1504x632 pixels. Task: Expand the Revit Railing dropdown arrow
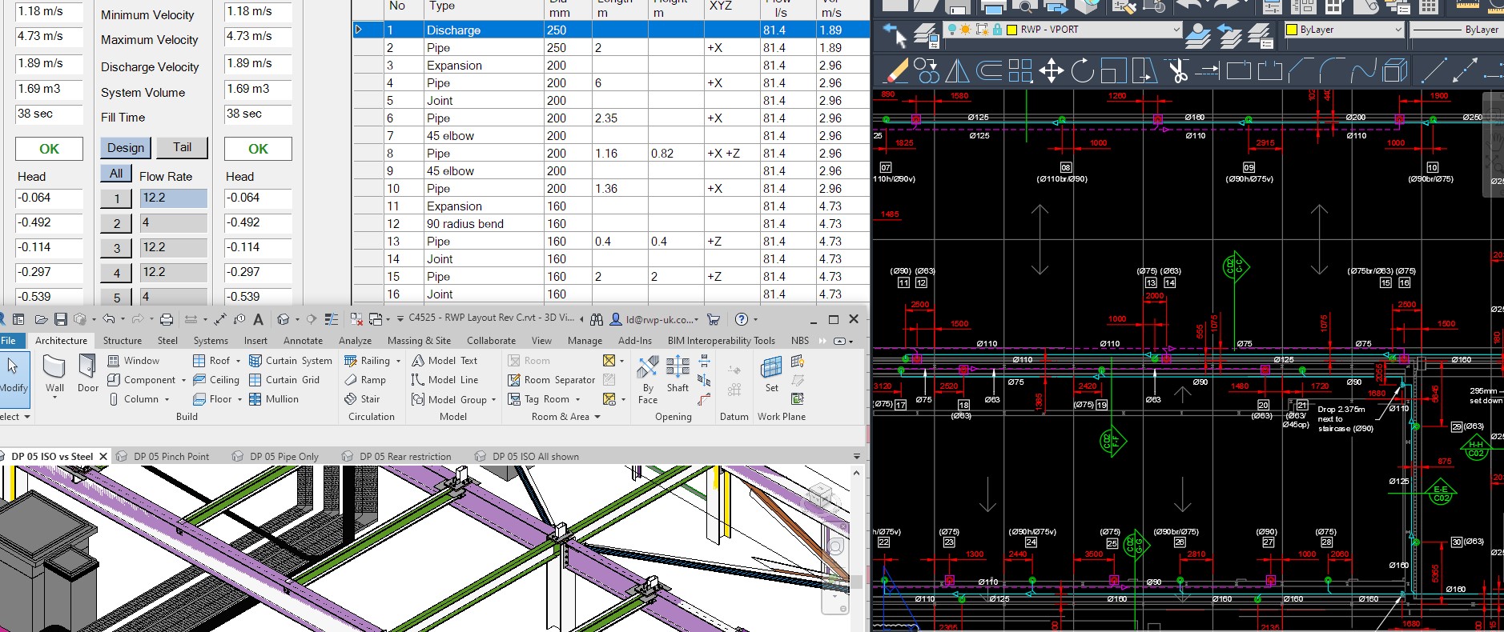pyautogui.click(x=398, y=361)
